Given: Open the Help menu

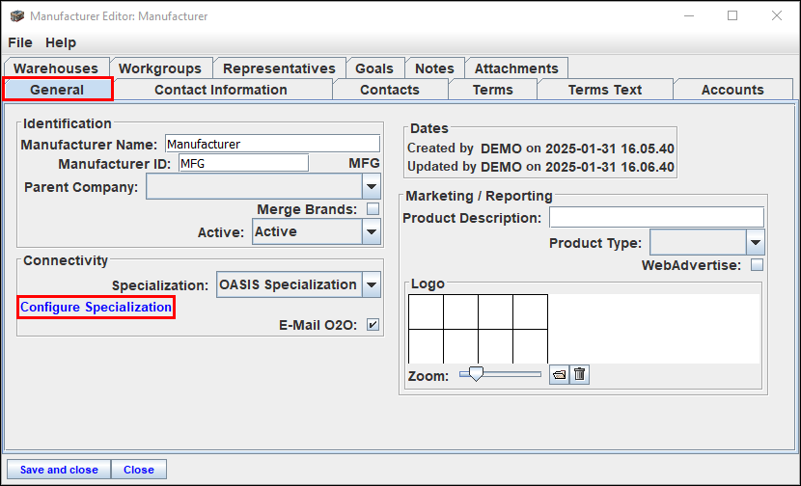Looking at the screenshot, I should click(61, 42).
